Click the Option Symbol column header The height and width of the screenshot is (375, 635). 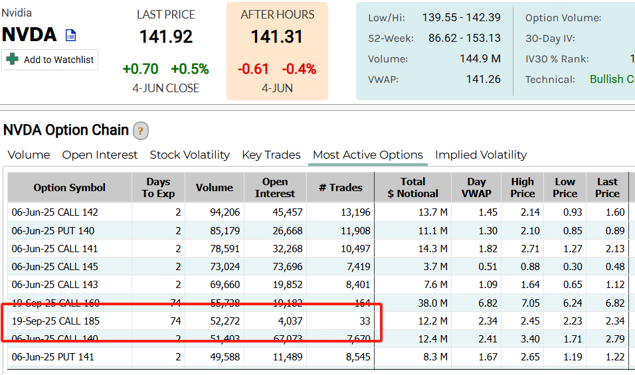tap(70, 188)
